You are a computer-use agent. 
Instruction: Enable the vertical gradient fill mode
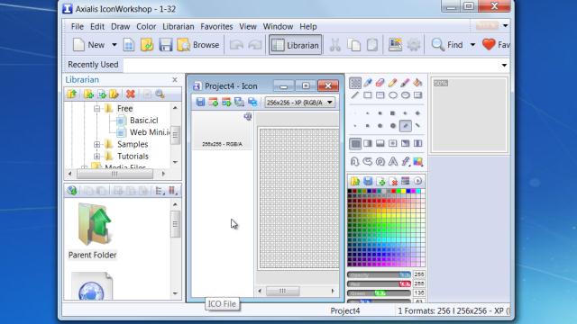(380, 144)
